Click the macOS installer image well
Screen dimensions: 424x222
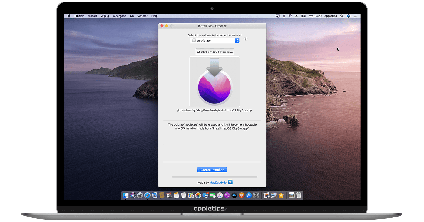[x=214, y=81]
